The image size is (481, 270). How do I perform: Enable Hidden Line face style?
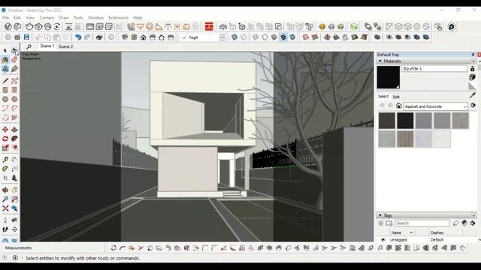265,37
